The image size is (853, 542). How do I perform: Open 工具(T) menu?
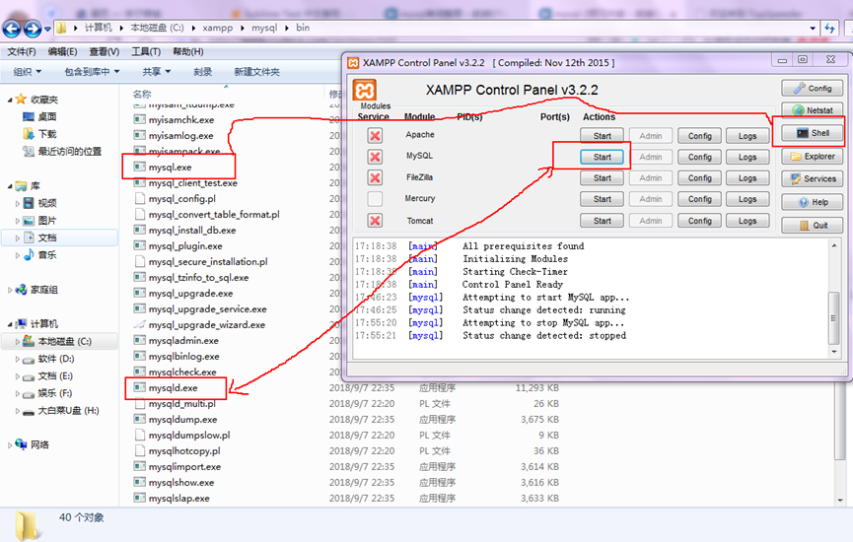pyautogui.click(x=146, y=51)
